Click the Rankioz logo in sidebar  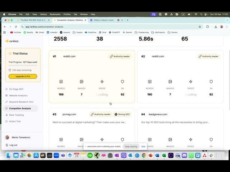point(13,41)
